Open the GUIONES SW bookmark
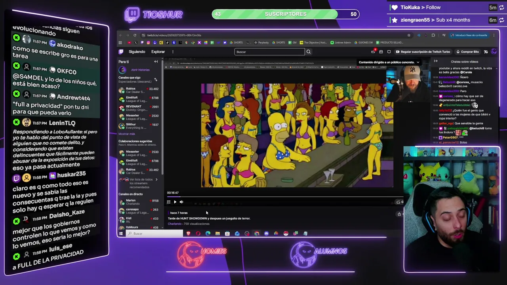The height and width of the screenshot is (285, 507). click(364, 42)
